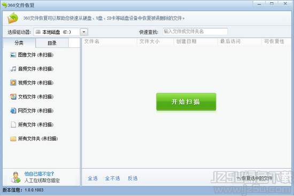Start scanning with the green 开始扫描 button
The height and width of the screenshot is (196, 294).
click(x=186, y=102)
